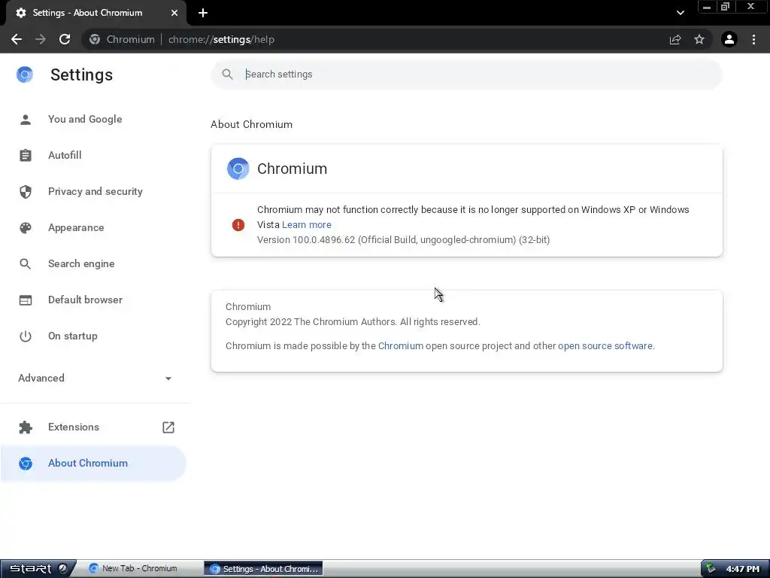This screenshot has height=578, width=770.
Task: Click the About Chromium page heading
Action: point(251,124)
